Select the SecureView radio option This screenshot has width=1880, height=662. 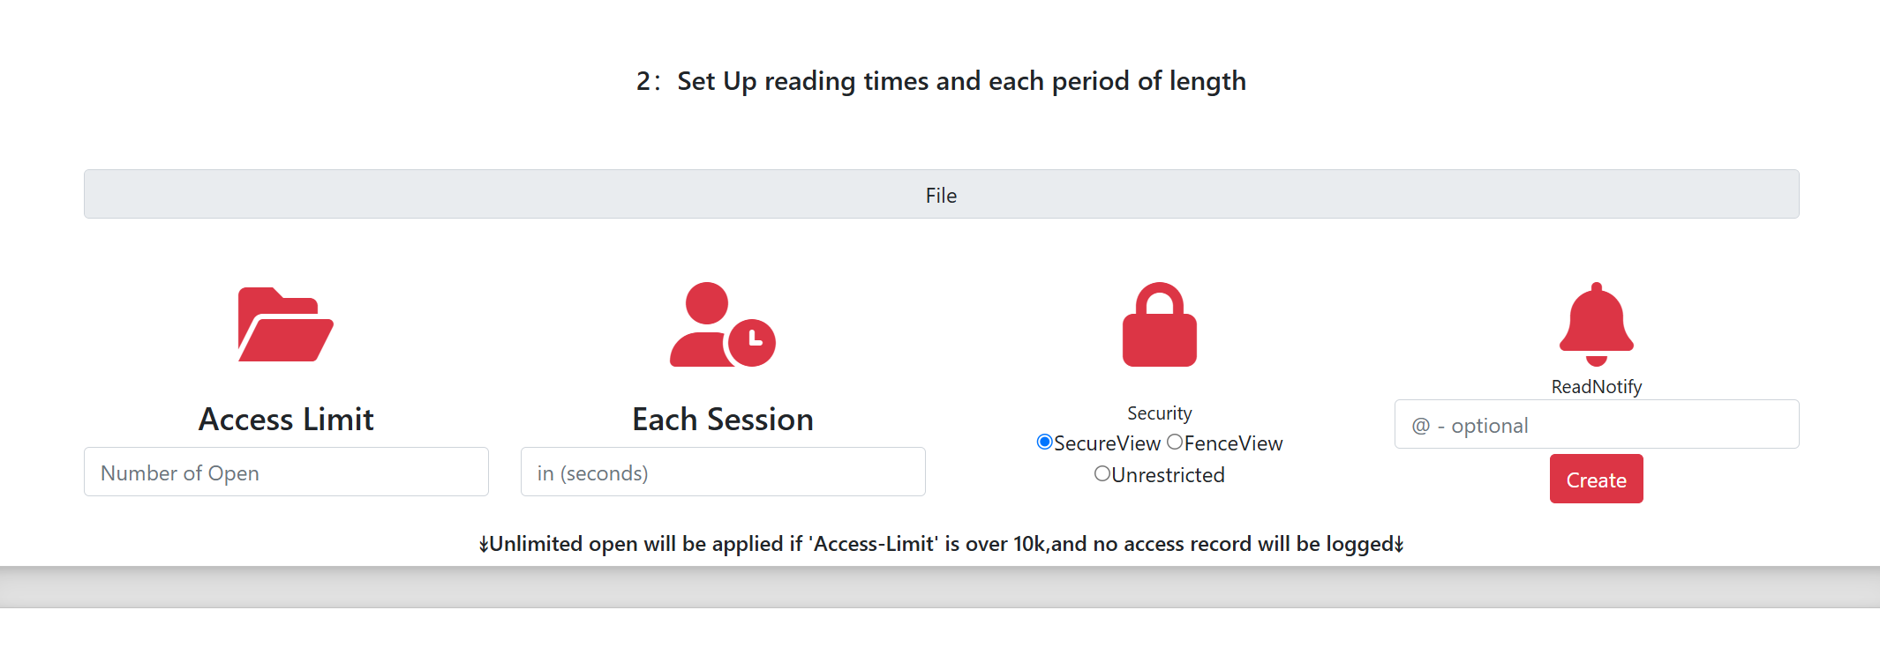(x=1044, y=443)
